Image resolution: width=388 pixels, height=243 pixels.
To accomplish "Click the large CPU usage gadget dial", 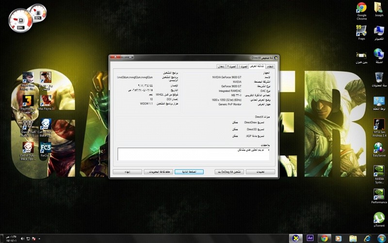I will coord(20,20).
